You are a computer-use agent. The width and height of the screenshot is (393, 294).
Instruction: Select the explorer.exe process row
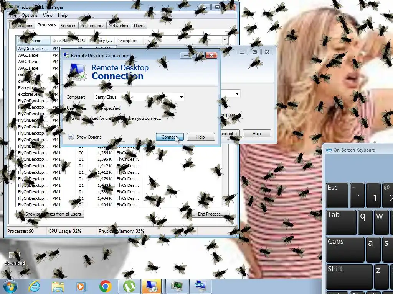click(x=38, y=94)
